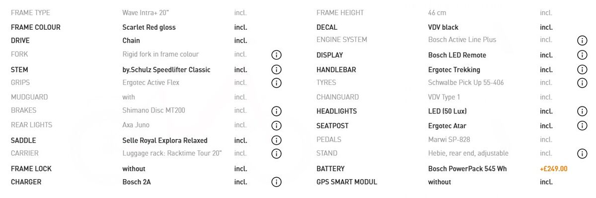Show info for by.Schulz Speedlifter Classic stem

277,70
